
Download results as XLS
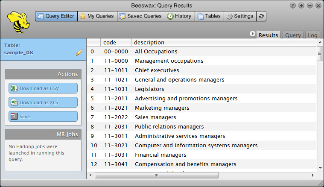pyautogui.click(x=43, y=102)
